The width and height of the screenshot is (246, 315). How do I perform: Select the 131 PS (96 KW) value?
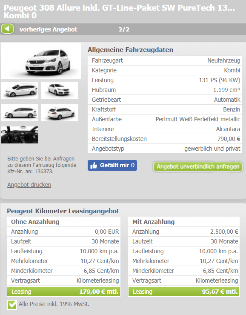[220, 80]
